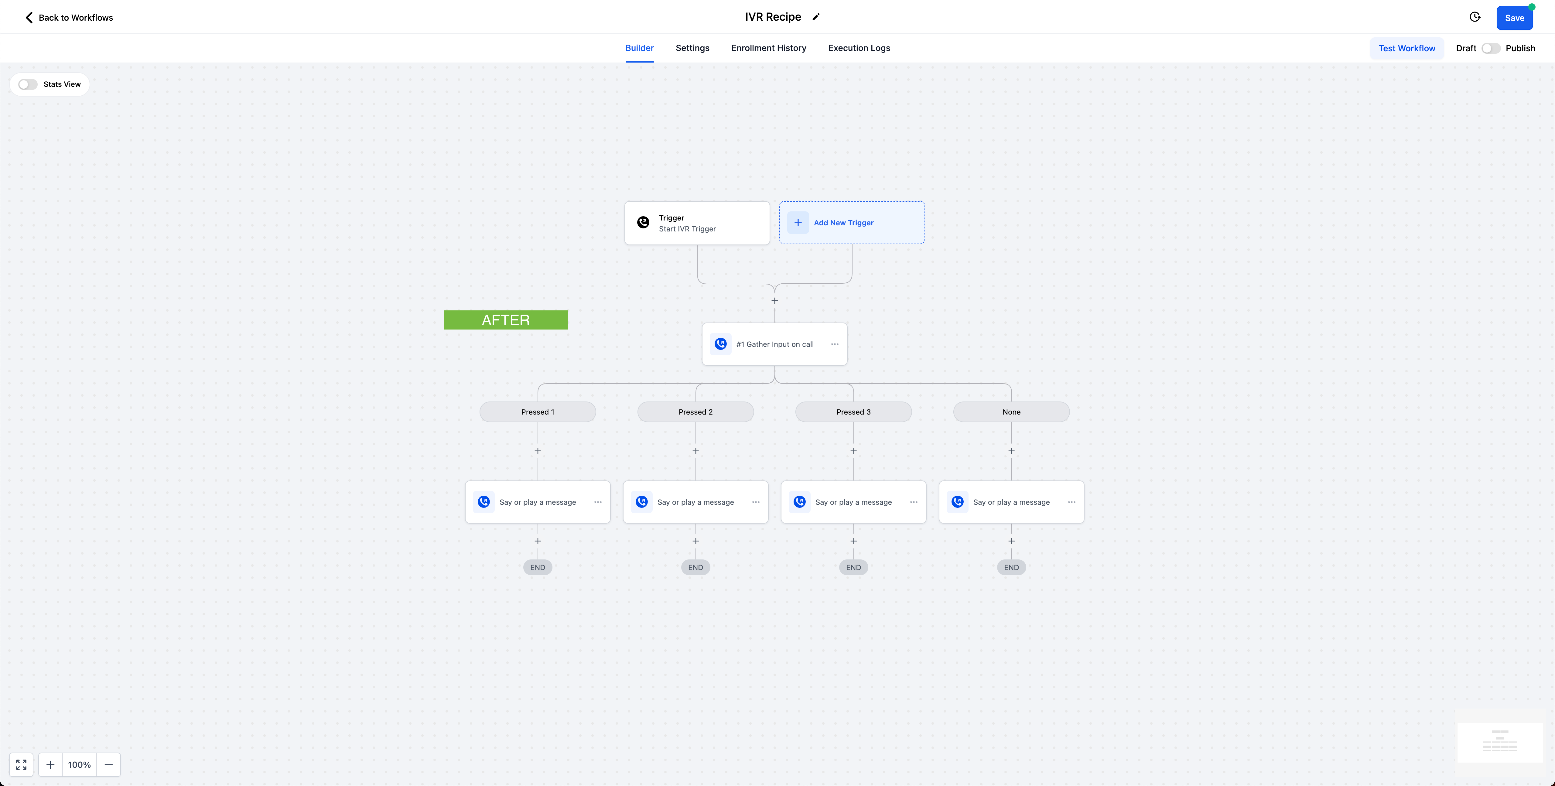This screenshot has width=1555, height=786.
Task: Open version history clock icon
Action: tap(1475, 17)
